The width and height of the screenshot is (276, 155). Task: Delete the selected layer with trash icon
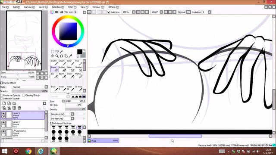(x=19, y=108)
